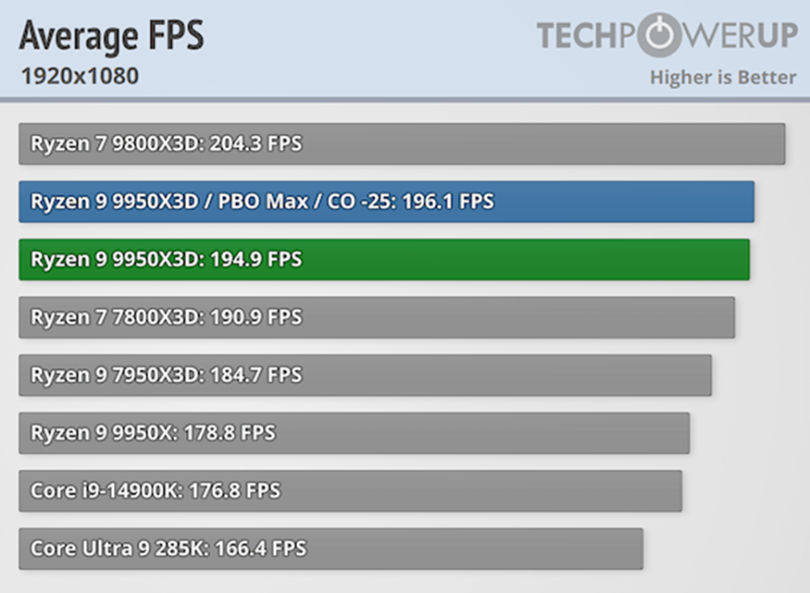
Task: Click the Higher is Better label
Action: (x=722, y=77)
